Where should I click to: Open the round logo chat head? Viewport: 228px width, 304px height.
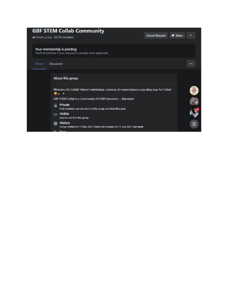tap(194, 91)
